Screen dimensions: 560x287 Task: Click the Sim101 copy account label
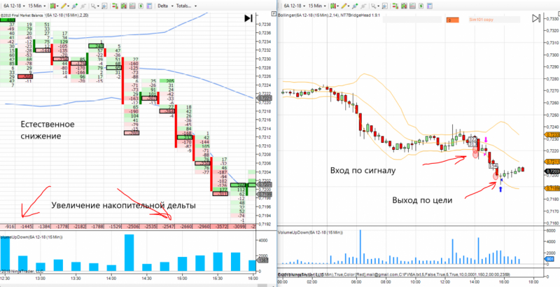coord(481,20)
